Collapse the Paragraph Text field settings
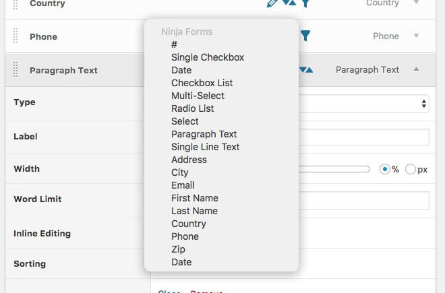 coord(416,69)
